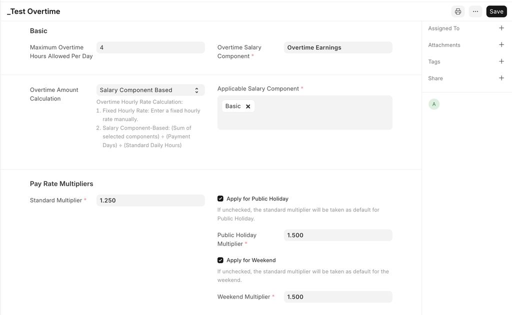The image size is (512, 315).
Task: Click the print icon button
Action: point(457,11)
